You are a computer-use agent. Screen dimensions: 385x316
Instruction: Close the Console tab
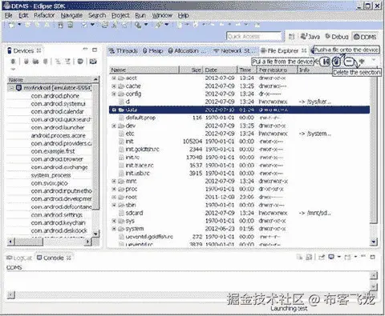[x=69, y=258]
